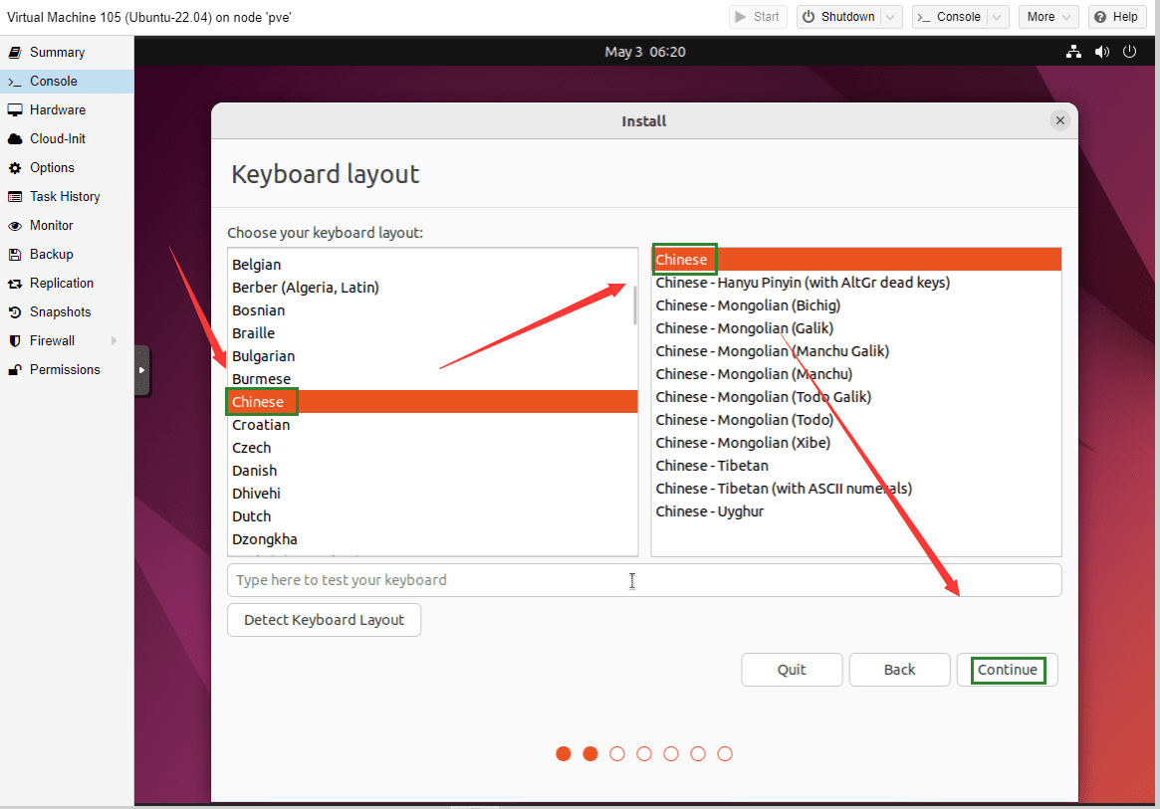The image size is (1160, 809).
Task: Click the Ubuntu power menu icon
Action: click(x=1129, y=52)
